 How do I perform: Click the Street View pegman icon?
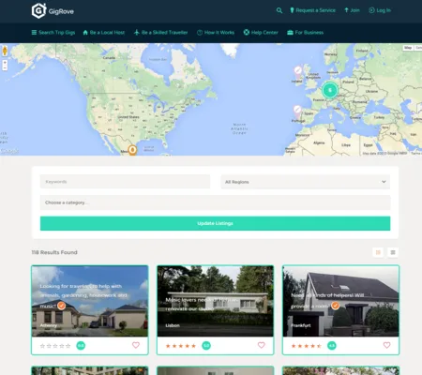point(5,51)
